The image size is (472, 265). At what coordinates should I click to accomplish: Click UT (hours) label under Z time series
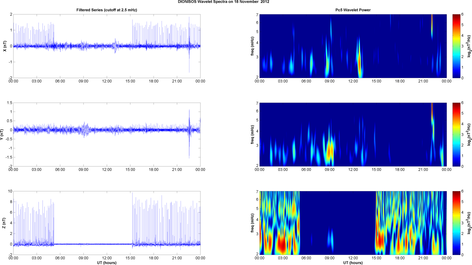pyautogui.click(x=107, y=263)
